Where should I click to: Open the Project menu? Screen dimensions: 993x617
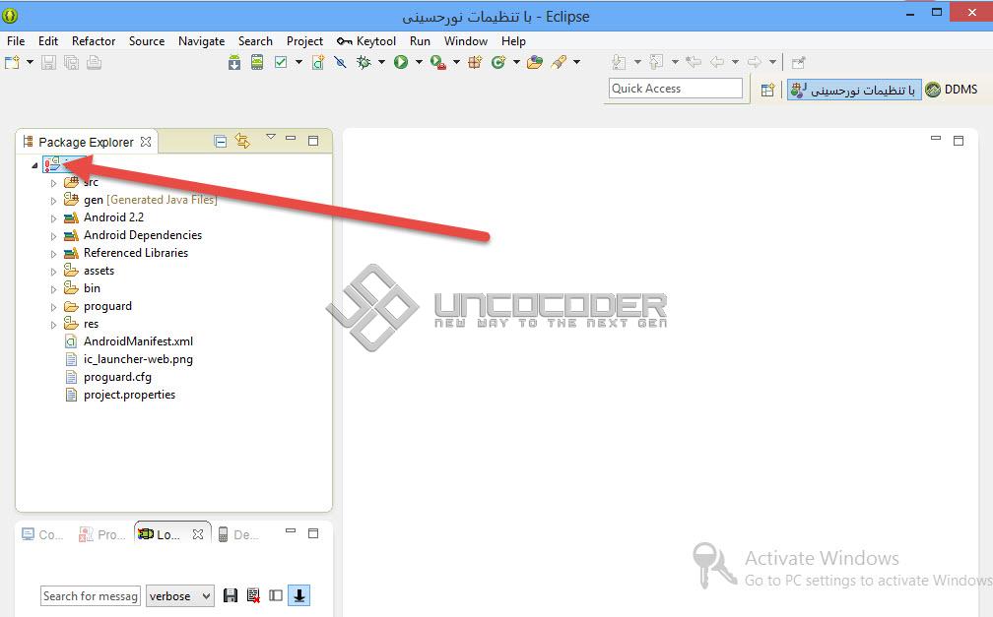304,41
